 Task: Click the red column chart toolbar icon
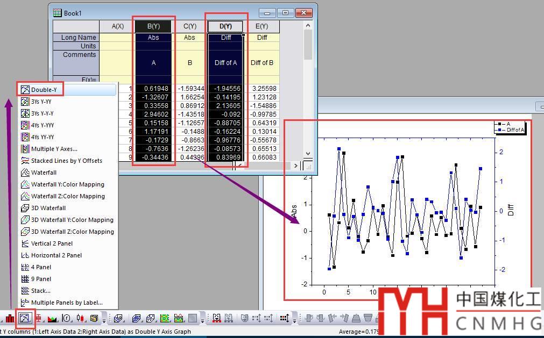point(10,318)
